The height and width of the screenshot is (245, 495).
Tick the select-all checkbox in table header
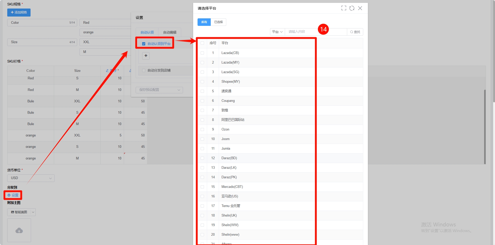click(202, 43)
